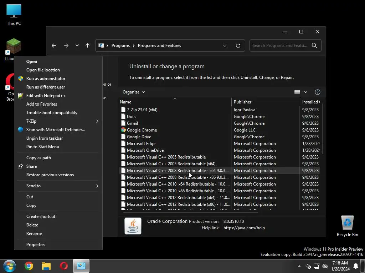Image resolution: width=365 pixels, height=273 pixels.
Task: Sort by Installed On column header
Action: (x=311, y=102)
